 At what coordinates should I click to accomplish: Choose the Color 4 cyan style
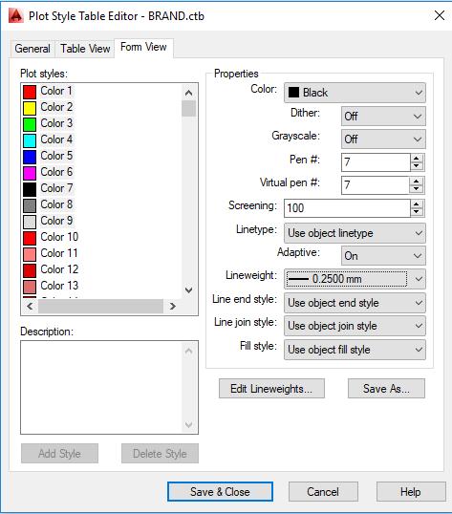[48, 139]
